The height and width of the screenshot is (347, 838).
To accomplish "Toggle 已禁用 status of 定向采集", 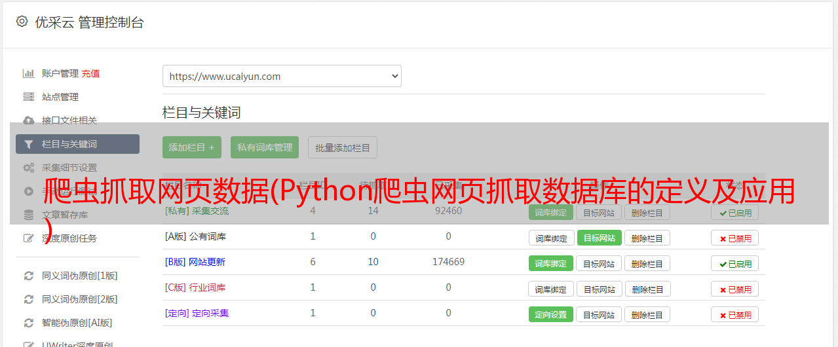I will [734, 314].
